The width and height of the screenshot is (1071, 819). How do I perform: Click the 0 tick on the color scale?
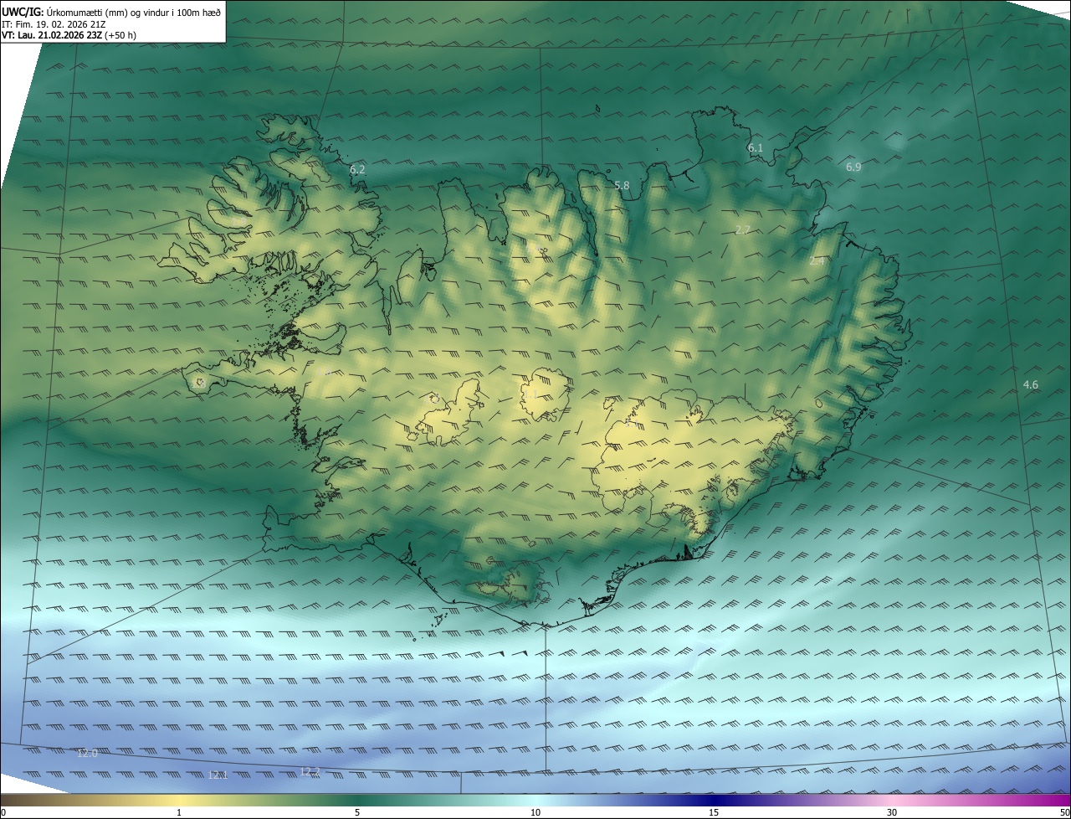[3, 812]
